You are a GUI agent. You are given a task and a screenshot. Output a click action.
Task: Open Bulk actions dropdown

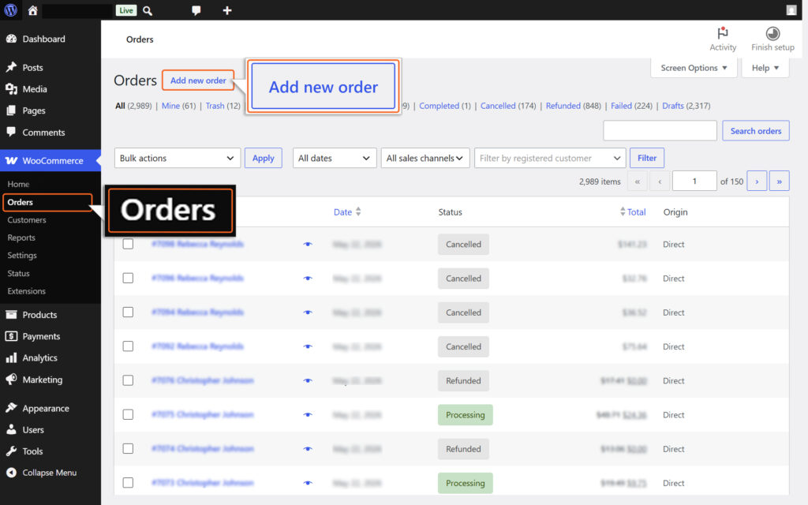[178, 158]
